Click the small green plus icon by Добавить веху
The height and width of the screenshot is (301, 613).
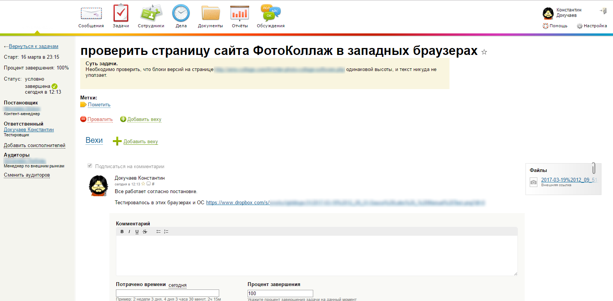coord(123,119)
